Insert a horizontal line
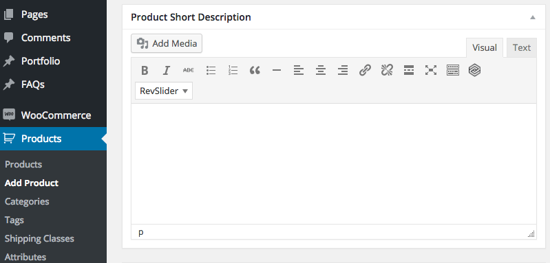 point(277,70)
